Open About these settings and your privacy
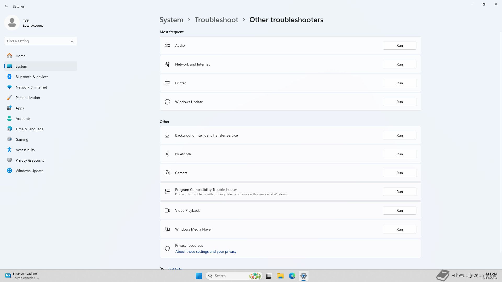 206,251
